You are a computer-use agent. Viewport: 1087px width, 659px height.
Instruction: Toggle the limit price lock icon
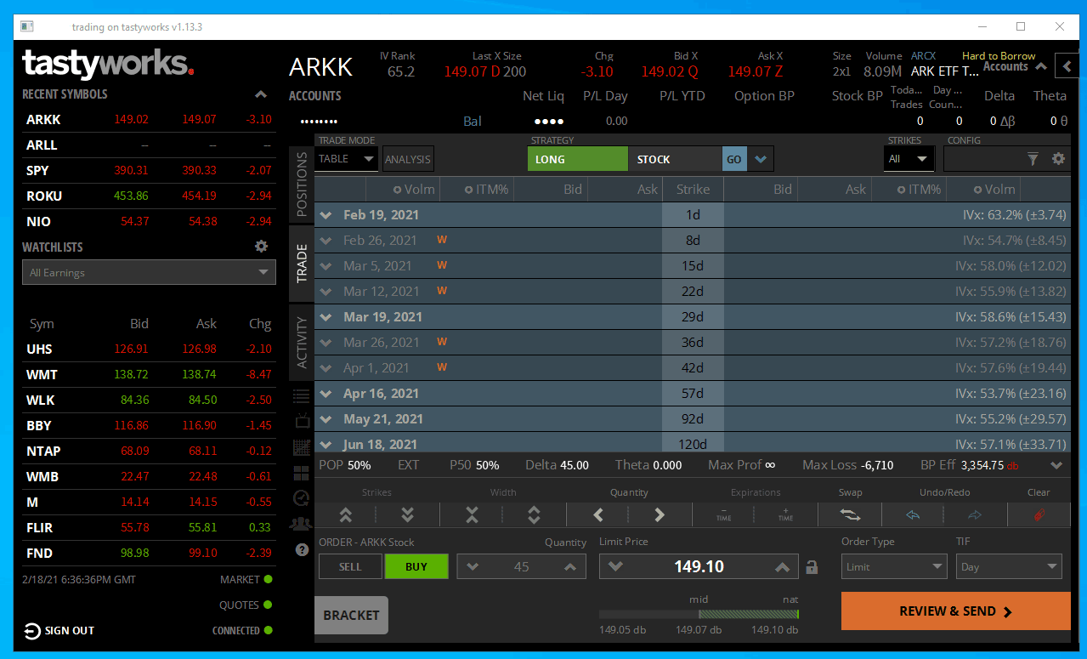click(x=812, y=566)
